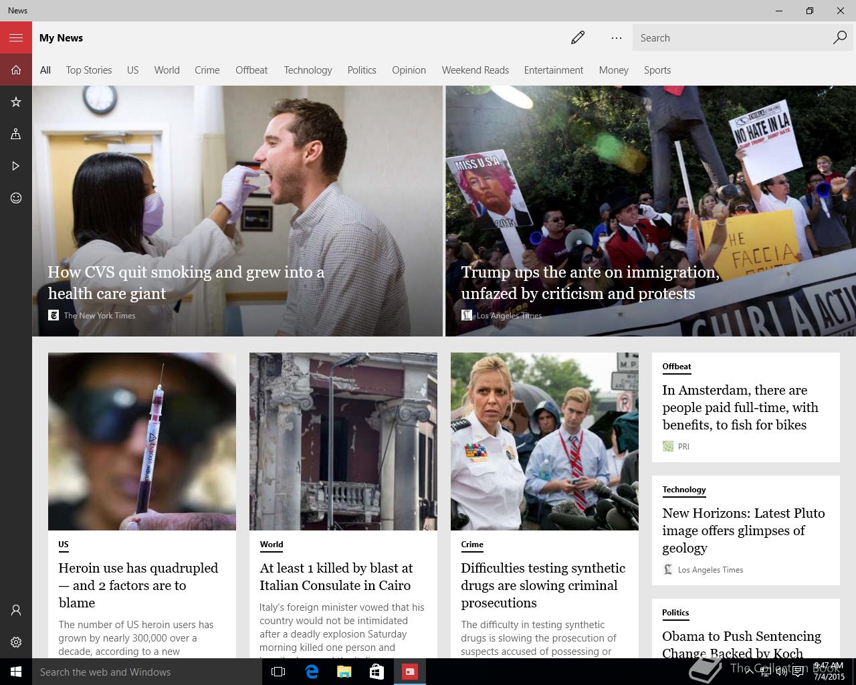Open Obama Sentencing Change article
Image resolution: width=856 pixels, height=685 pixels.
pyautogui.click(x=742, y=644)
